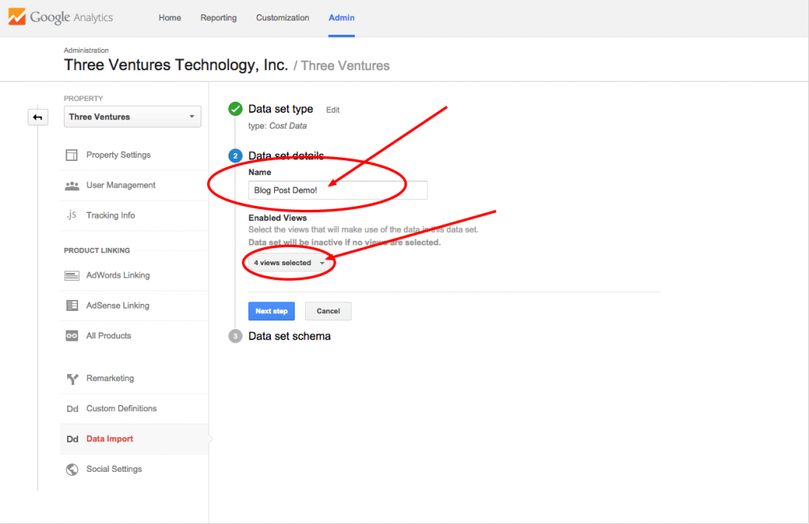This screenshot has width=809, height=524.
Task: Click the green checkmark for Data set type
Action: tap(235, 109)
